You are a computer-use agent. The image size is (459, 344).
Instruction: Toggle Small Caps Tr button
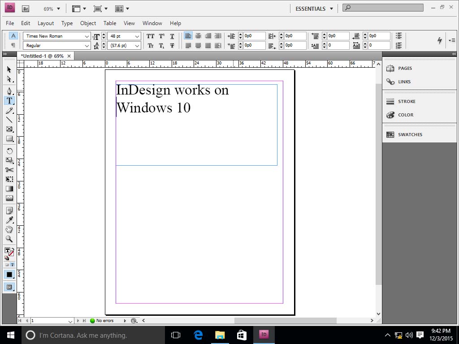(151, 45)
